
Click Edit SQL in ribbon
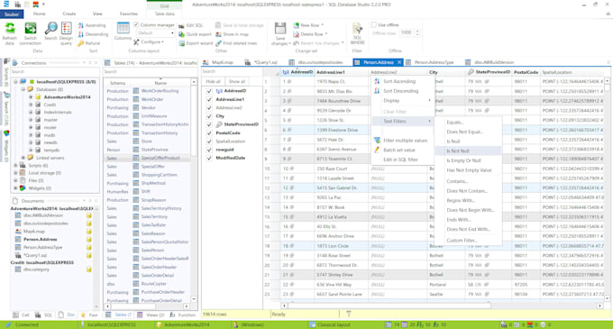click(x=191, y=25)
